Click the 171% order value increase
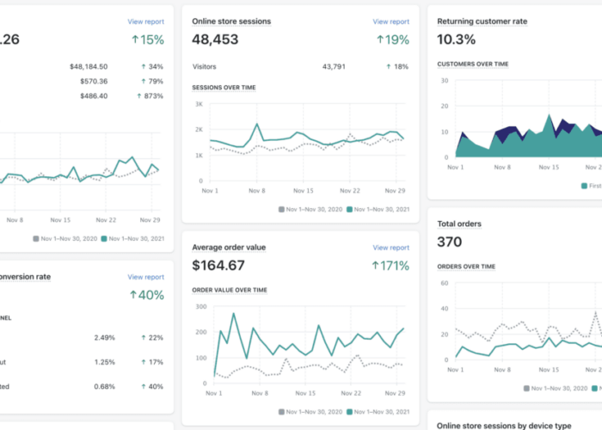Screen dimensions: 602x430 (x=390, y=266)
